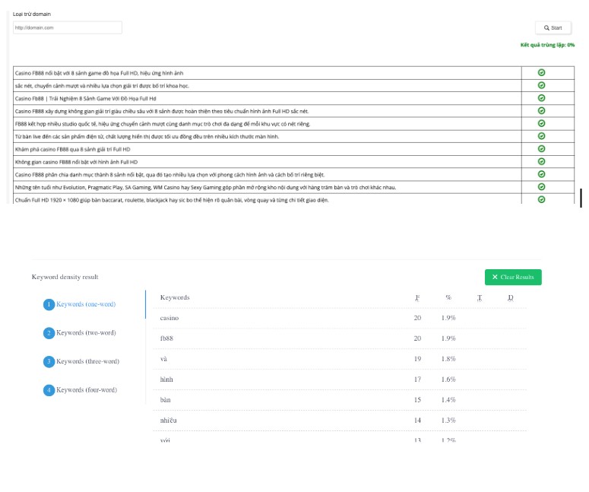Click frequency value 19 for 'và'
The image size is (589, 492).
pyautogui.click(x=417, y=359)
